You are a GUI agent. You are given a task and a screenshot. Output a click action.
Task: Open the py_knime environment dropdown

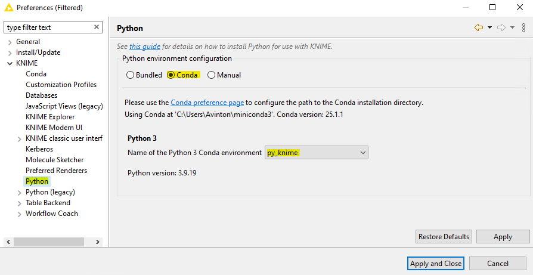(x=317, y=153)
